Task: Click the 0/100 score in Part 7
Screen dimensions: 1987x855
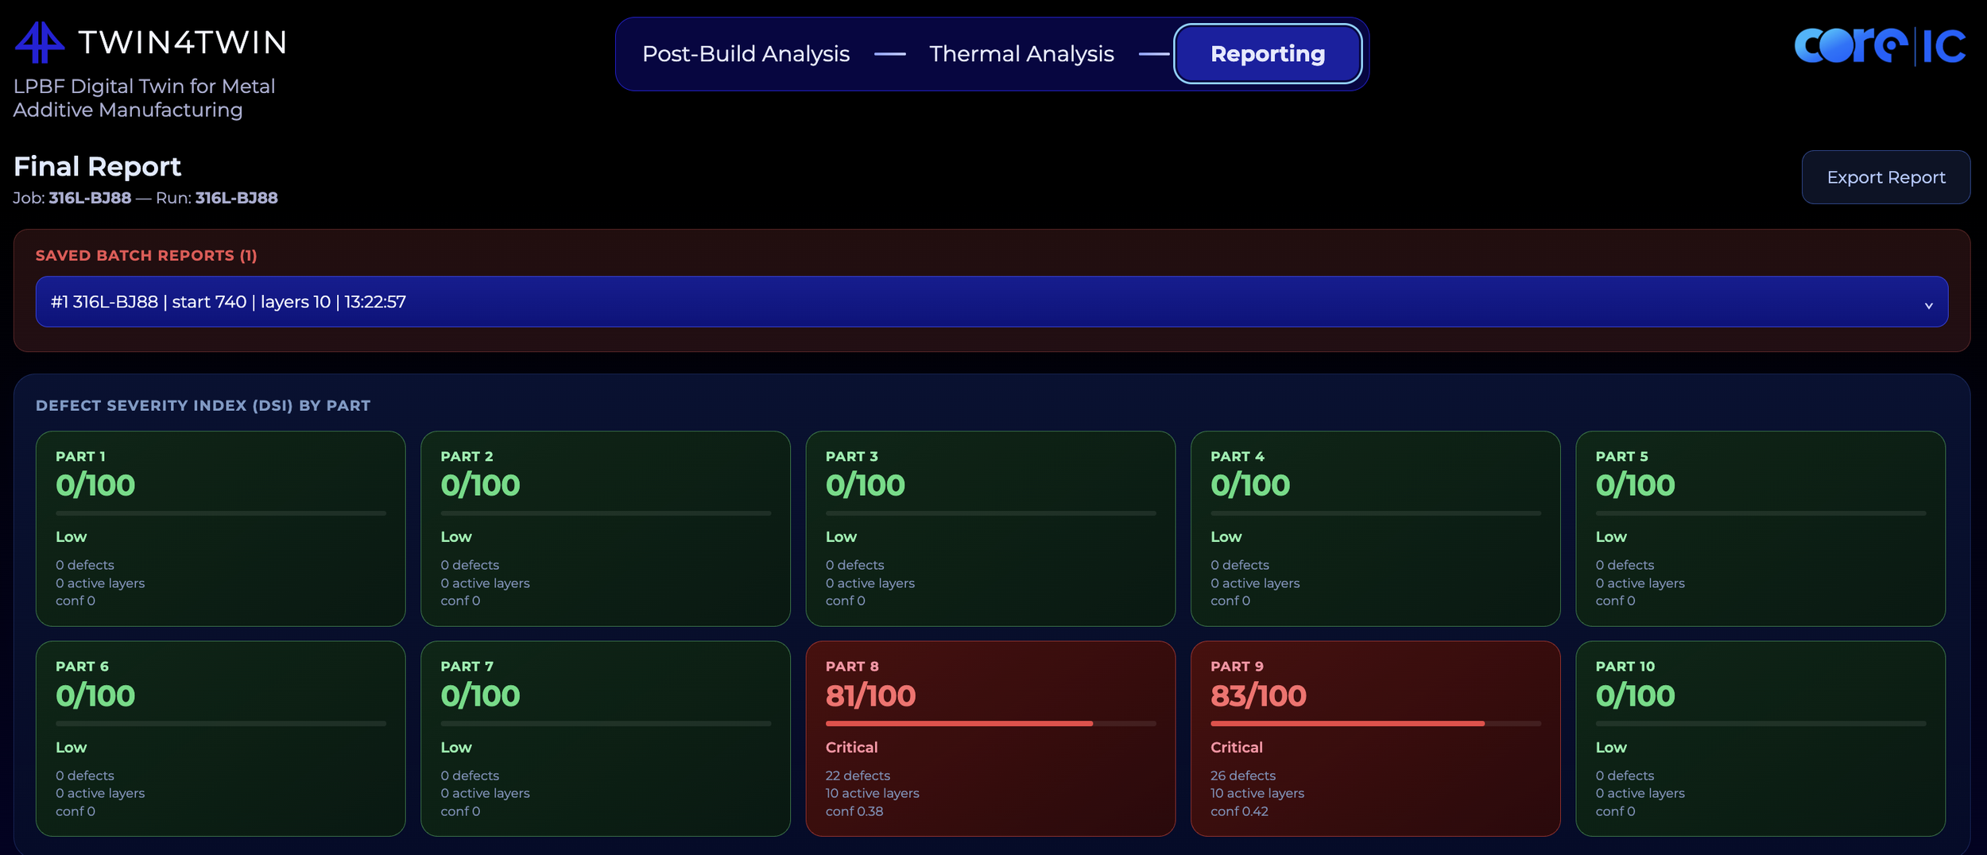Action: 480,696
